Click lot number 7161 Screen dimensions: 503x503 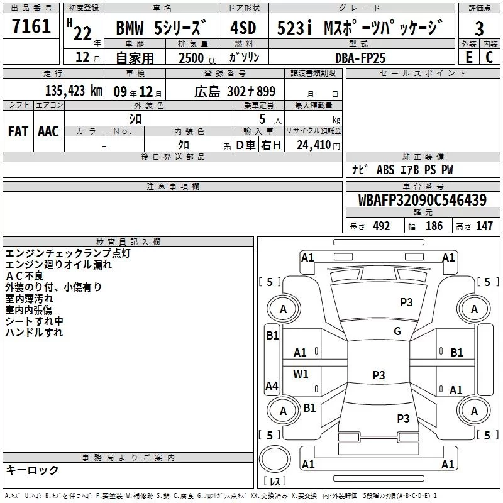point(31,26)
